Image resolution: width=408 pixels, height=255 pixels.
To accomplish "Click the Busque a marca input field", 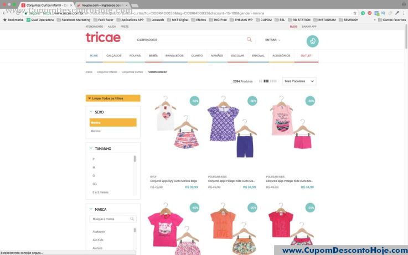I will 110,219.
